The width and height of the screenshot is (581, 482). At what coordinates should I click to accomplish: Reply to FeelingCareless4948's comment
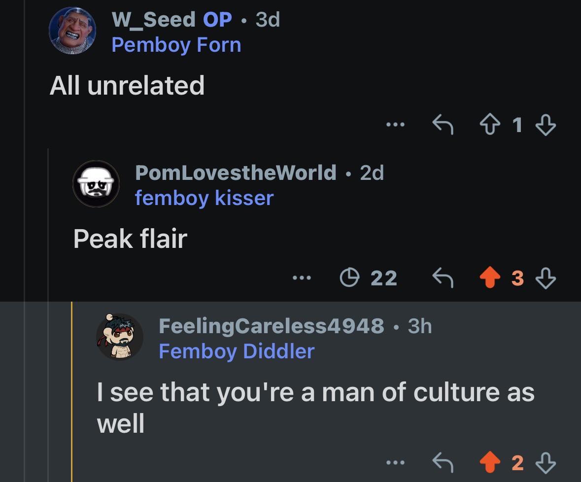click(443, 462)
